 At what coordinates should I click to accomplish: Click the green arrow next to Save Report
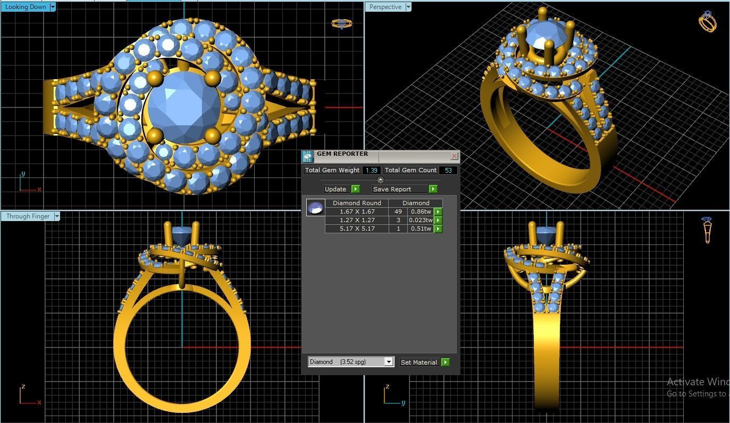433,189
